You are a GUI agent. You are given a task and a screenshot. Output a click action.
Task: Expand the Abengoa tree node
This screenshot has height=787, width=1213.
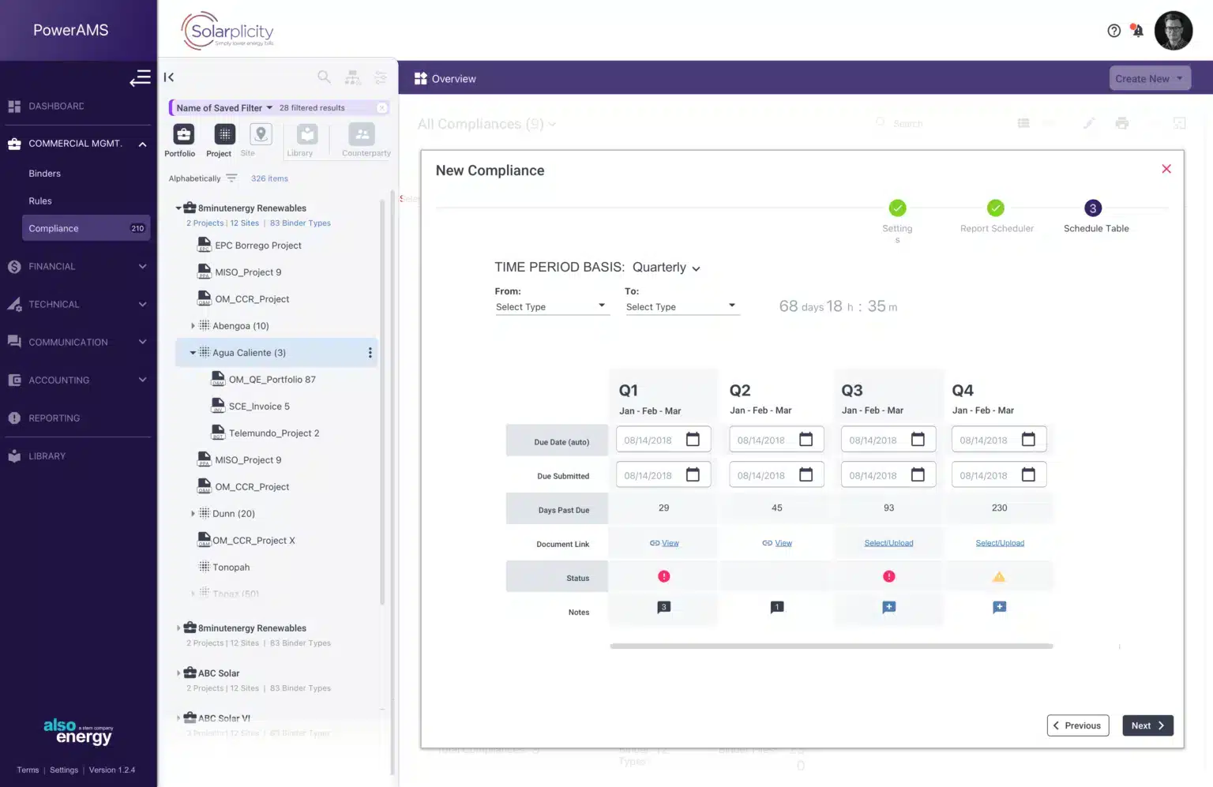[x=193, y=325]
